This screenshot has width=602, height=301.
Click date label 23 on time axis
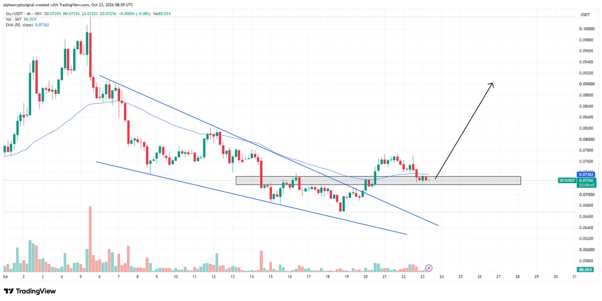click(422, 276)
